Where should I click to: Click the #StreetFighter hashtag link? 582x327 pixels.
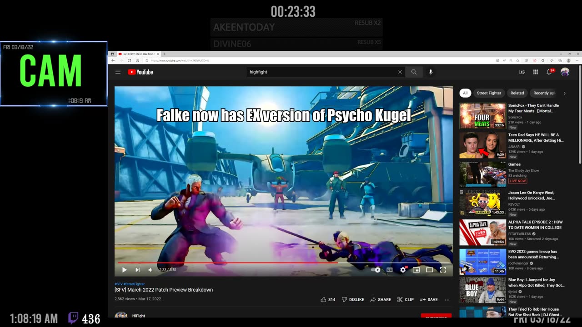click(x=134, y=284)
